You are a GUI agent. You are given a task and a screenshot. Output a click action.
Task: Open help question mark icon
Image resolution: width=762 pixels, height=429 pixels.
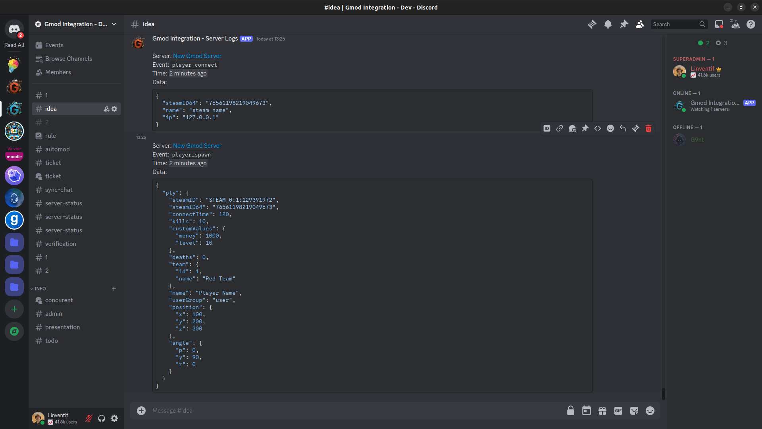tap(751, 24)
